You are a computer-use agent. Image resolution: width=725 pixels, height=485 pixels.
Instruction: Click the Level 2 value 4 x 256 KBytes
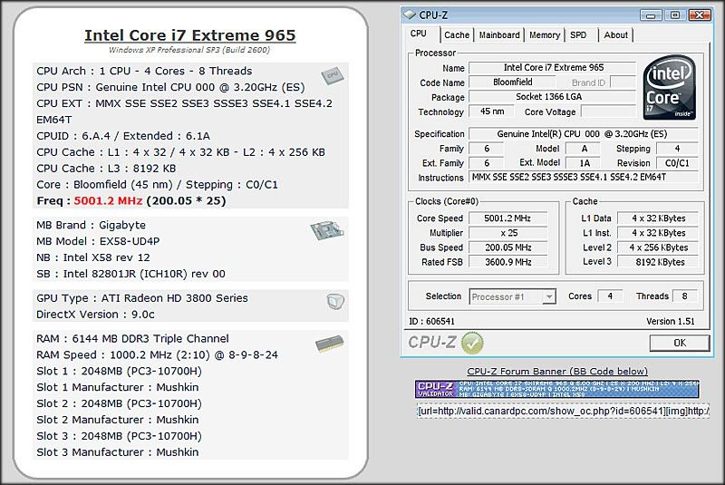659,247
